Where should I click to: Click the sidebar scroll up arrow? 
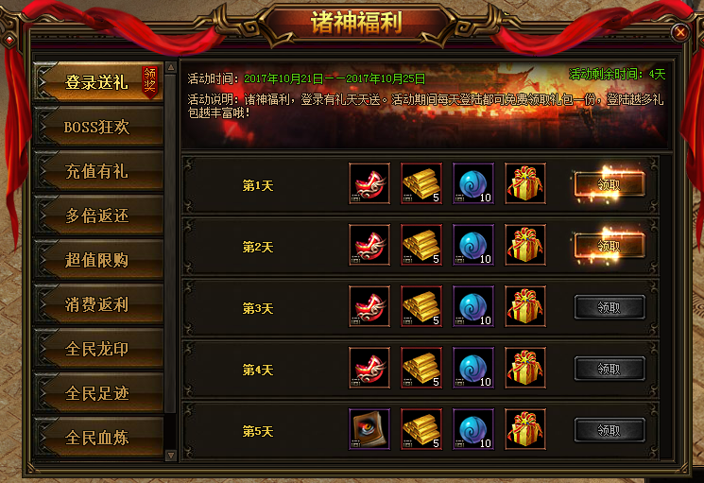click(171, 67)
